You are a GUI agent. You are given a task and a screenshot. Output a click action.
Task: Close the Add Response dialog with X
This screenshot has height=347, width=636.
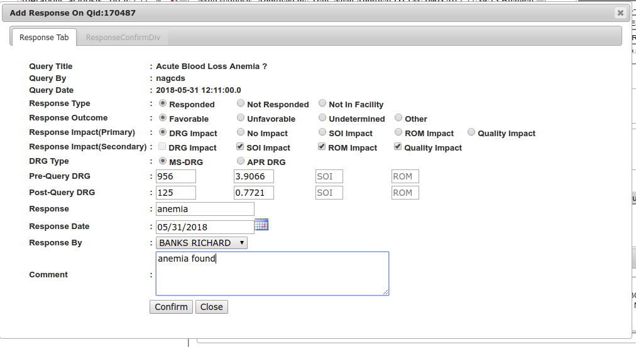(620, 13)
